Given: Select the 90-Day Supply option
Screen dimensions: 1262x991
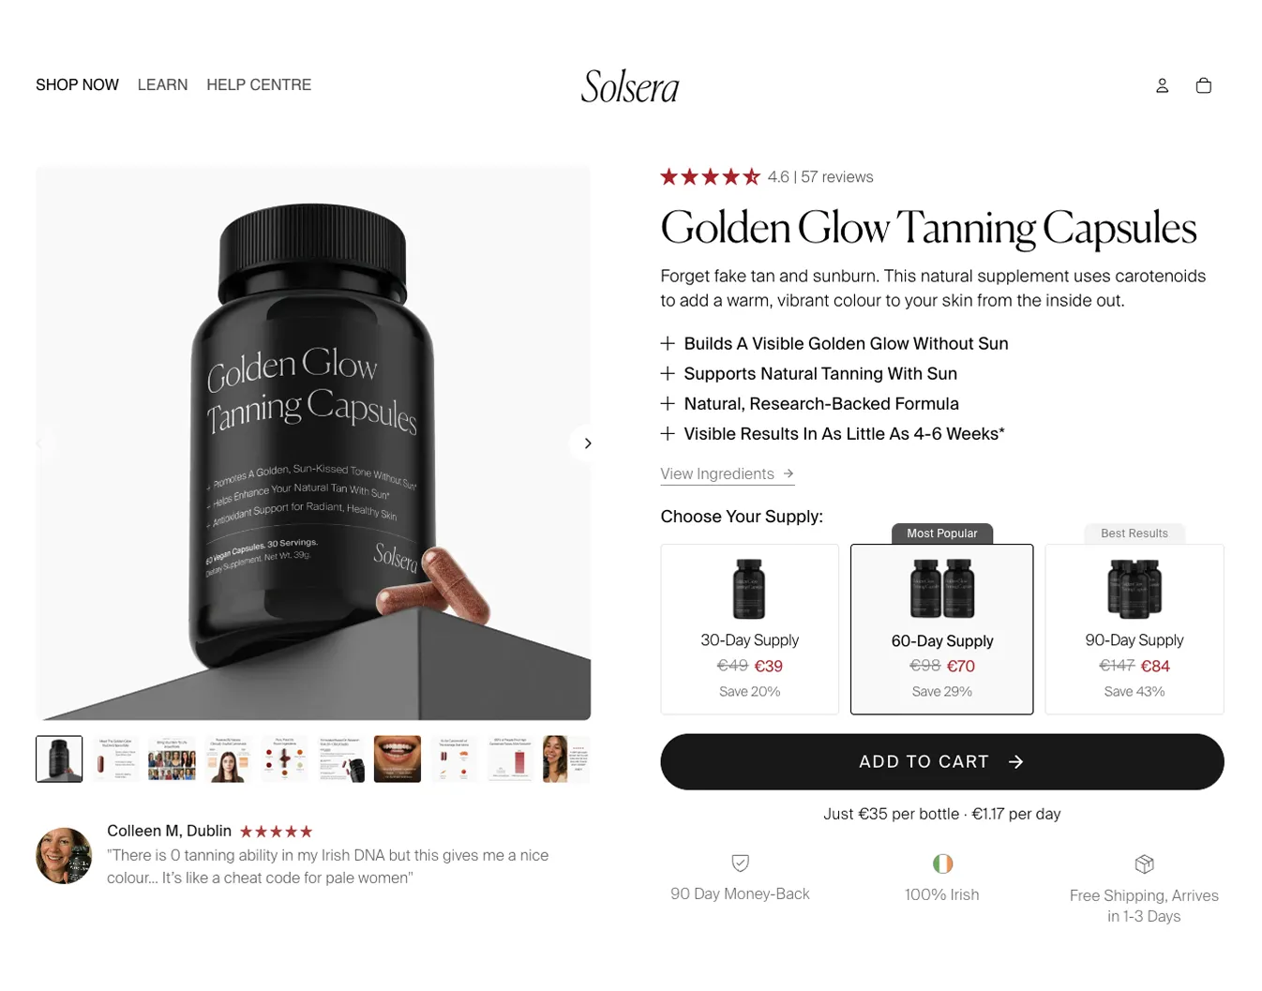Looking at the screenshot, I should [x=1134, y=629].
